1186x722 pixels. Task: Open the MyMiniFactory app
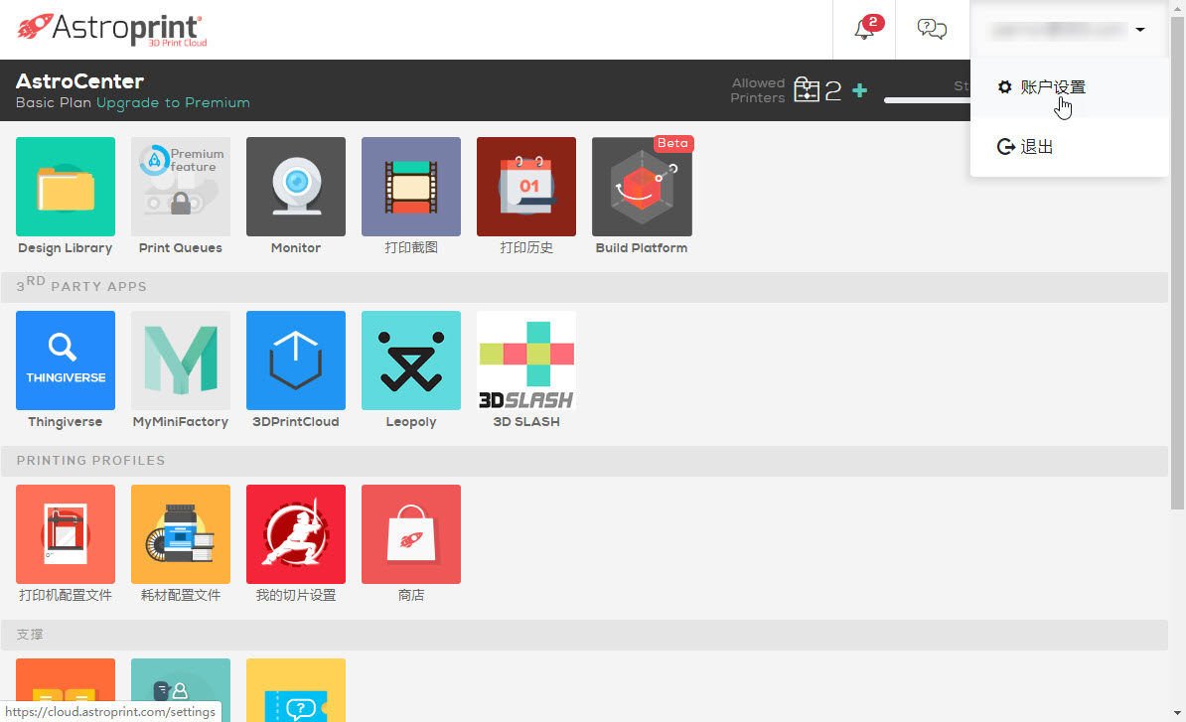(181, 361)
